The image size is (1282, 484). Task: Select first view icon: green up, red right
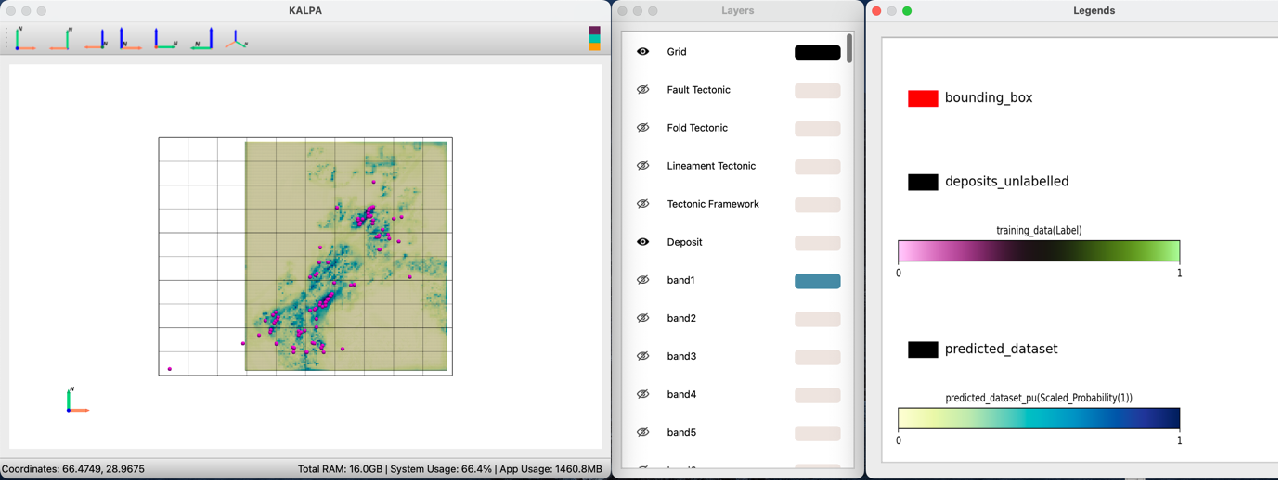click(25, 39)
